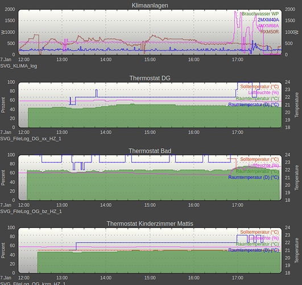Viewport: 302px width, 285px height.
Task: Click the 17:00 marker on Thermostat Bad axis
Action: 238,205
